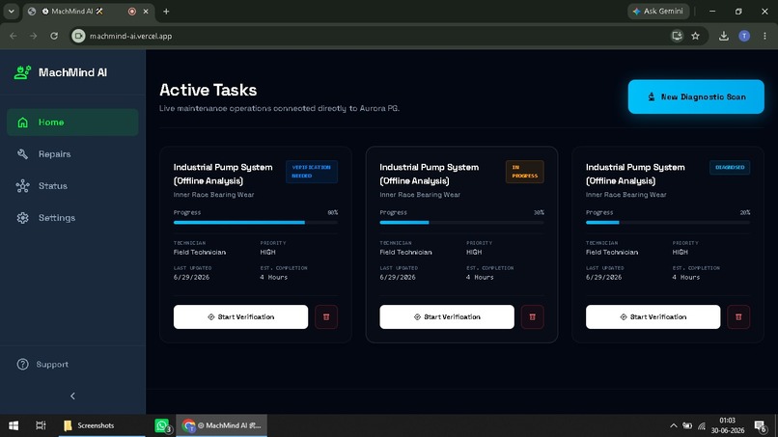Screen dimensions: 778x437
Task: Go forward in browser history
Action: pos(33,36)
